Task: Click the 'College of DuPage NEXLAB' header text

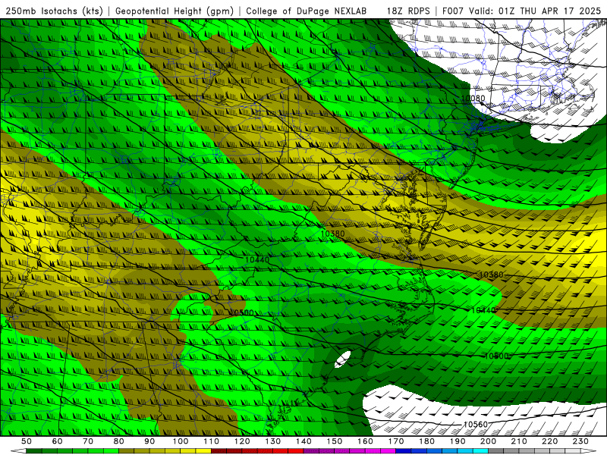Action: click(x=306, y=11)
